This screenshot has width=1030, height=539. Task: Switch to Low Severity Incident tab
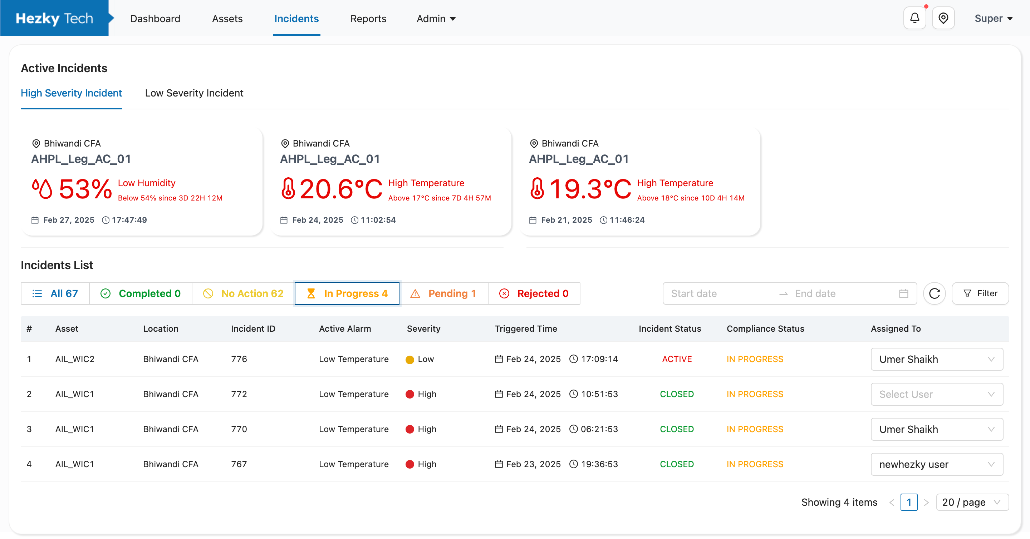click(194, 93)
